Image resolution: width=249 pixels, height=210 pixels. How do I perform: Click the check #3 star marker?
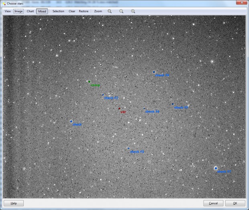click(129, 149)
